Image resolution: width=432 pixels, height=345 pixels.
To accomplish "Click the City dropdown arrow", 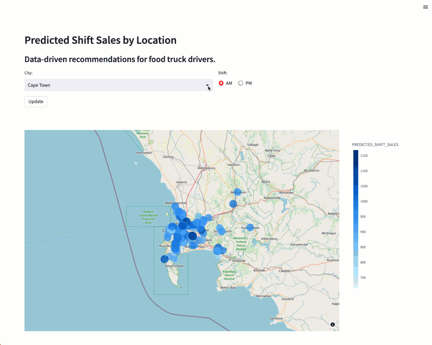I will (207, 85).
